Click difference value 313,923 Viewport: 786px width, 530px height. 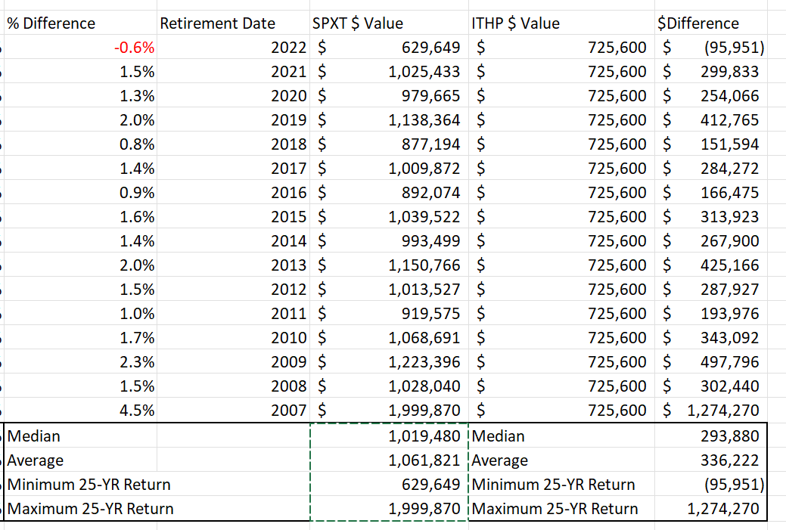711,216
